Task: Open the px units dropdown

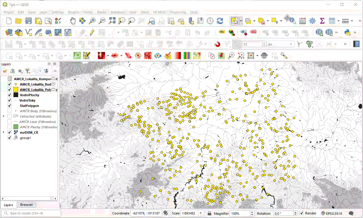Action: click(x=281, y=44)
